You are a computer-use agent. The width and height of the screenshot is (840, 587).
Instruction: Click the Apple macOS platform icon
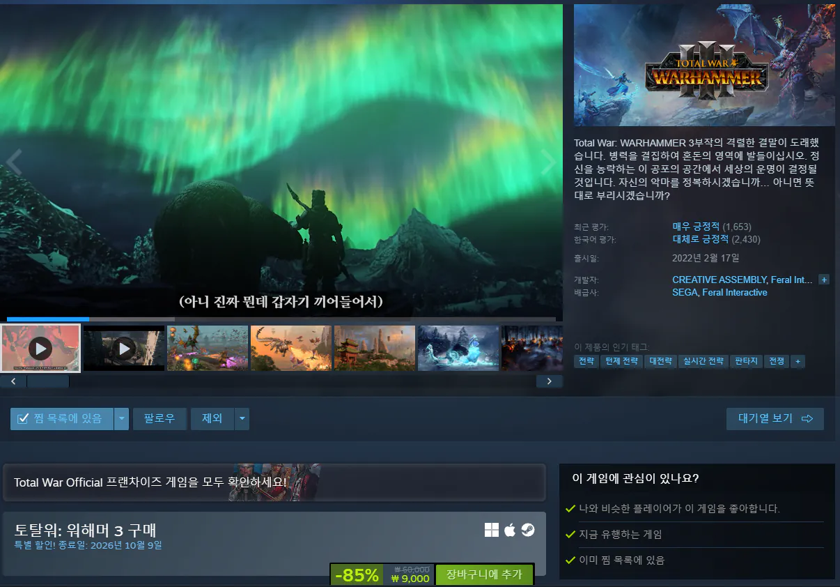coord(510,531)
